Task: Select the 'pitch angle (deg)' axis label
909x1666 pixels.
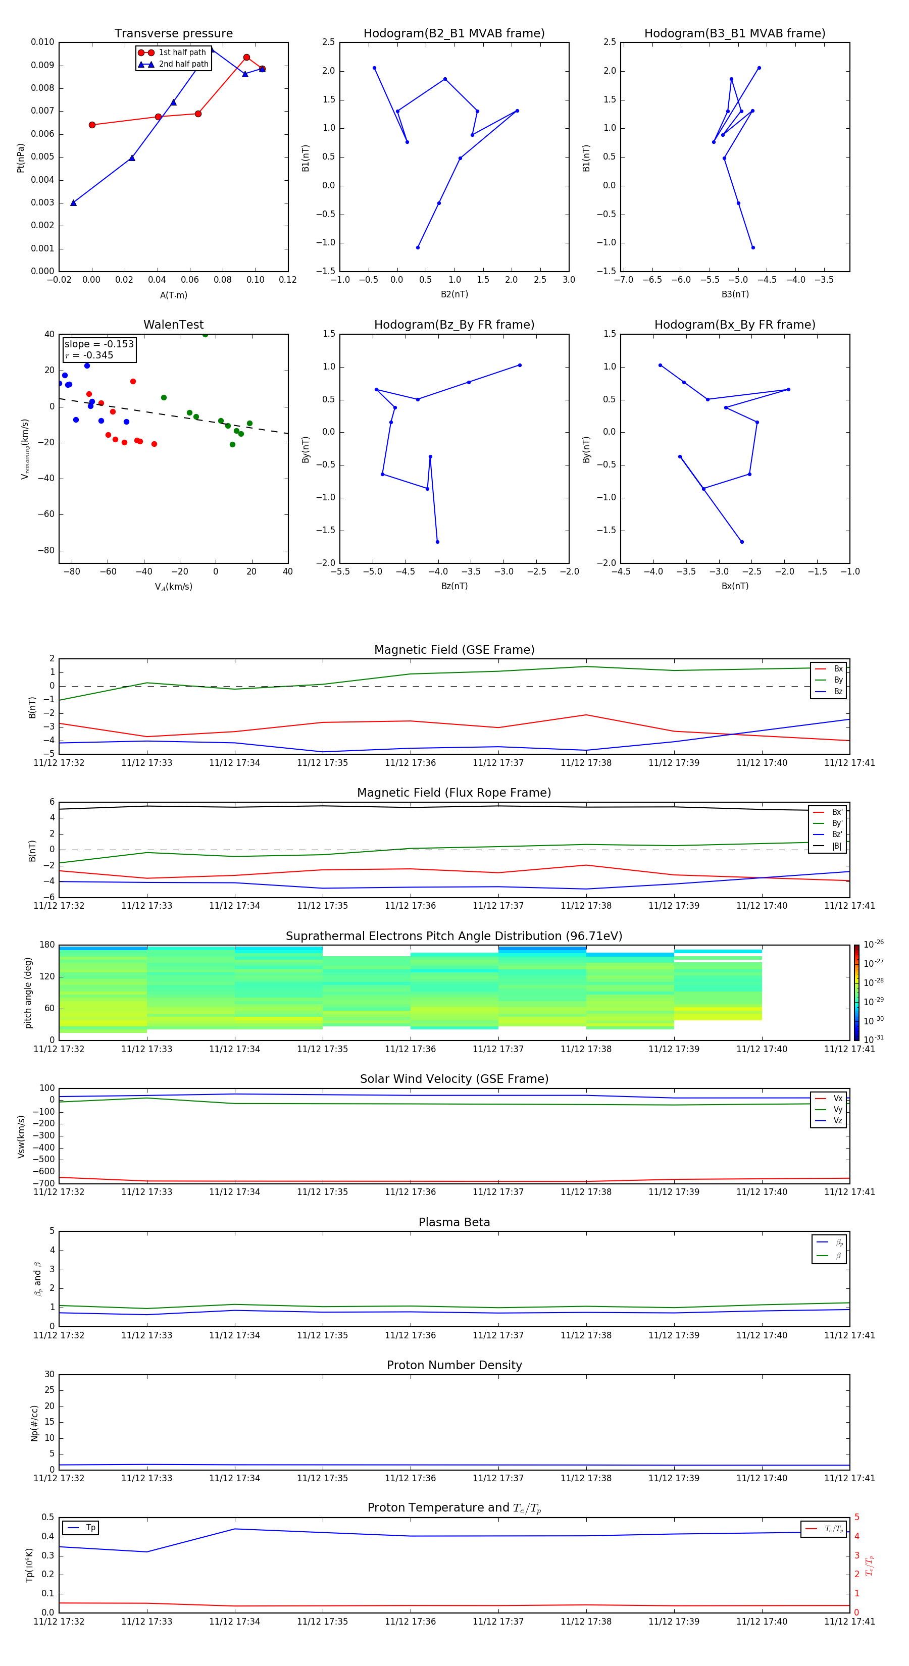Action: click(28, 993)
